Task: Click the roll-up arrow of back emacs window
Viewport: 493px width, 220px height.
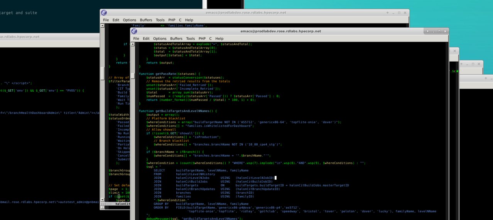Action: tap(388, 13)
